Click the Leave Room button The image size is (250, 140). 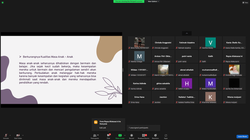[x=242, y=136]
